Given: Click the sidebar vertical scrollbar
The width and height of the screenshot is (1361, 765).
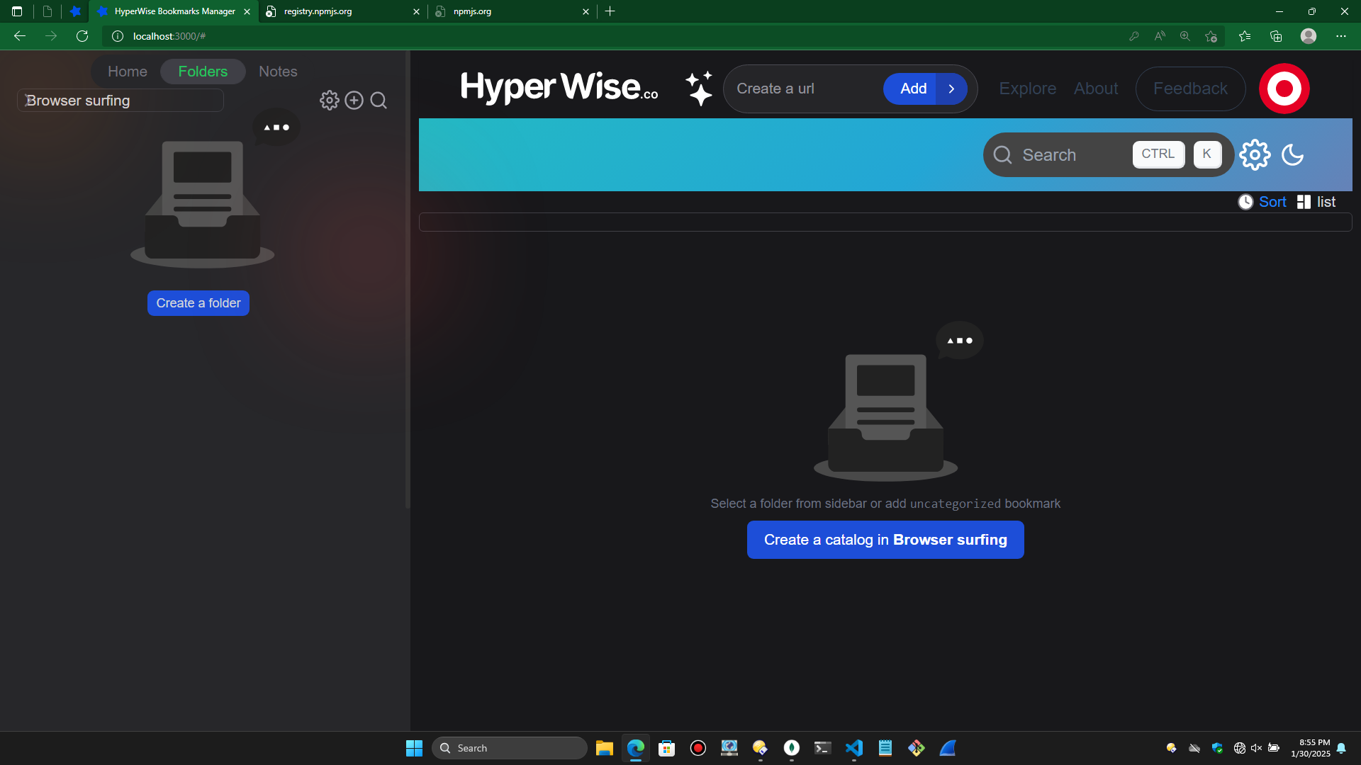Looking at the screenshot, I should click(408, 279).
